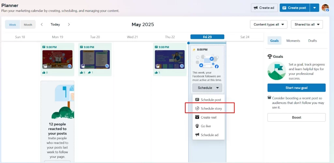The width and height of the screenshot is (334, 163).
Task: Select the Wed 21 day header
Action: tap(132, 37)
